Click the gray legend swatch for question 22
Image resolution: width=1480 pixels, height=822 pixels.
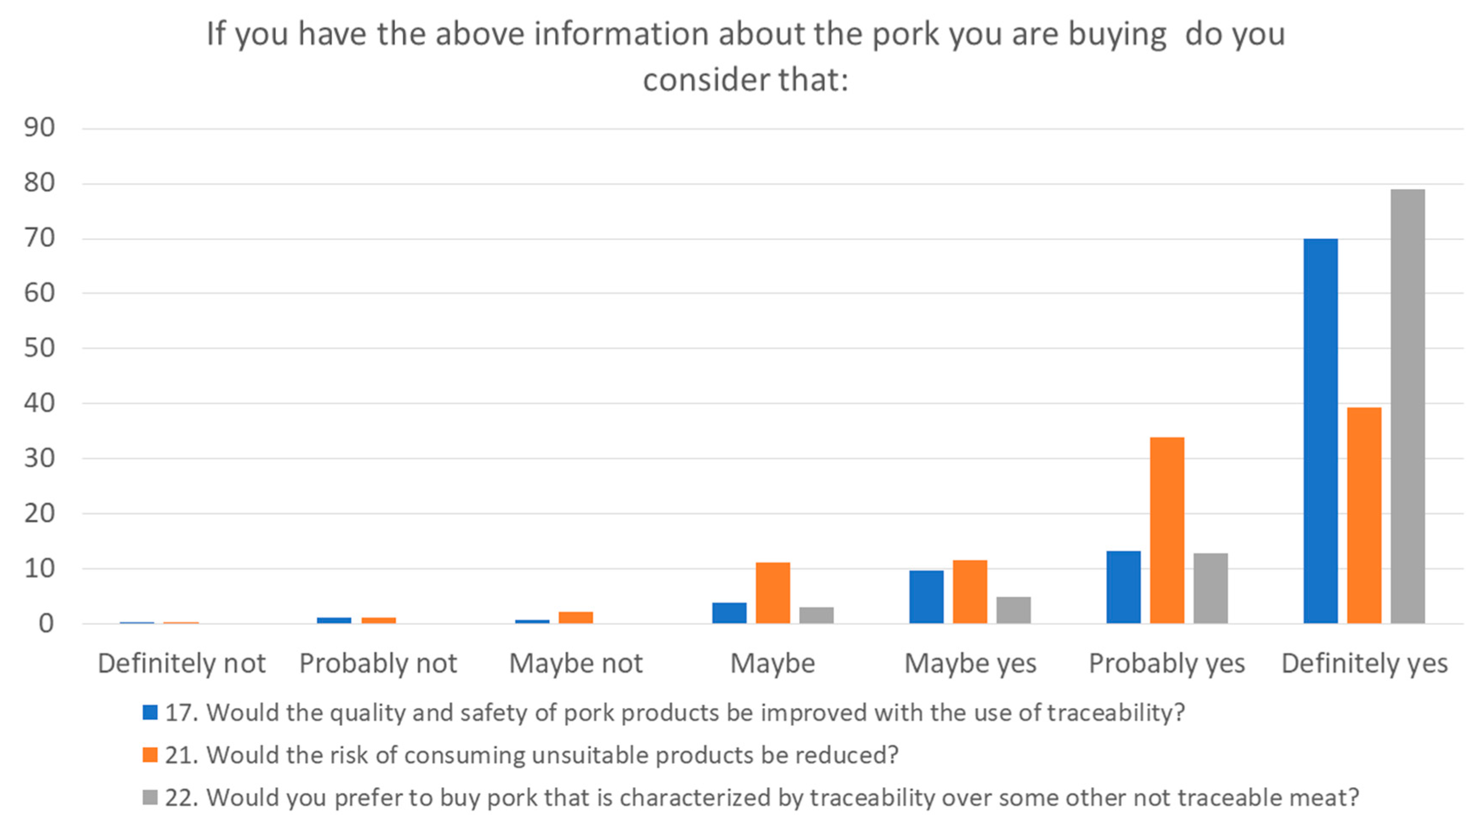(150, 797)
